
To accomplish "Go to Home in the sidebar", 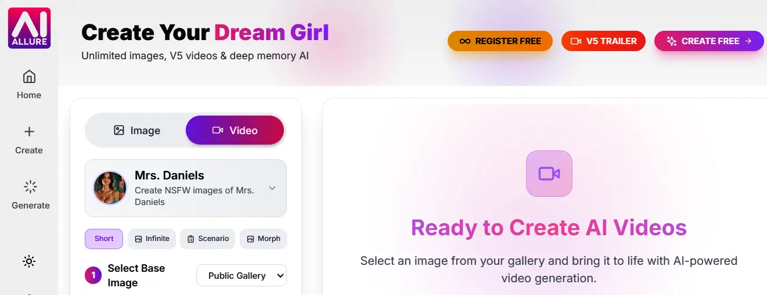I will coord(29,84).
